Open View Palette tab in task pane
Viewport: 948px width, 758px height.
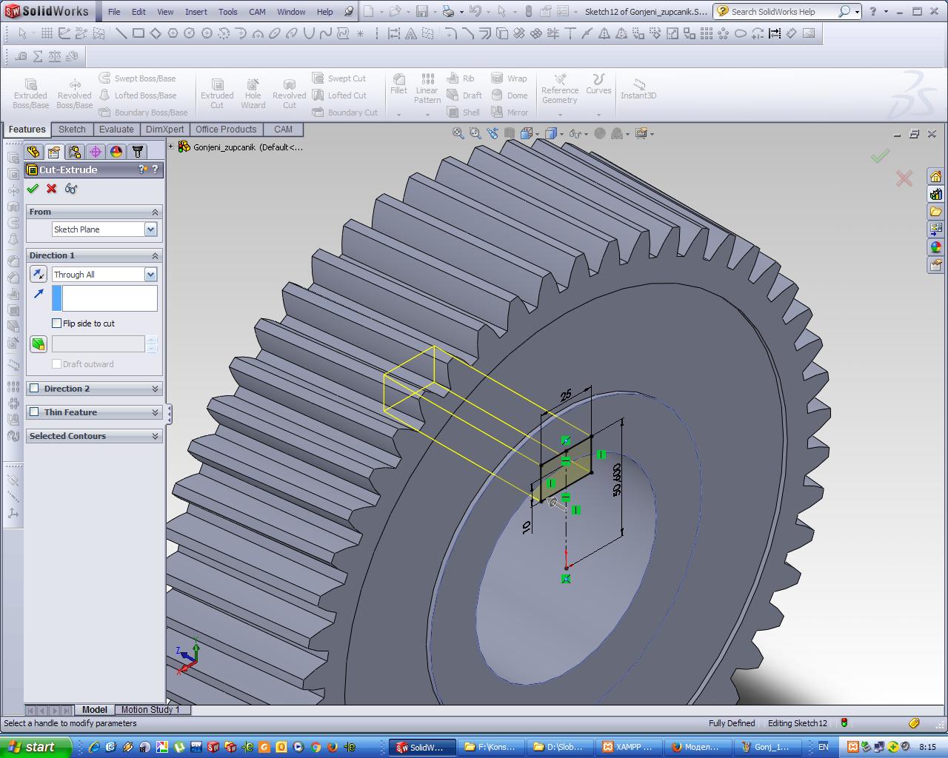coord(936,229)
